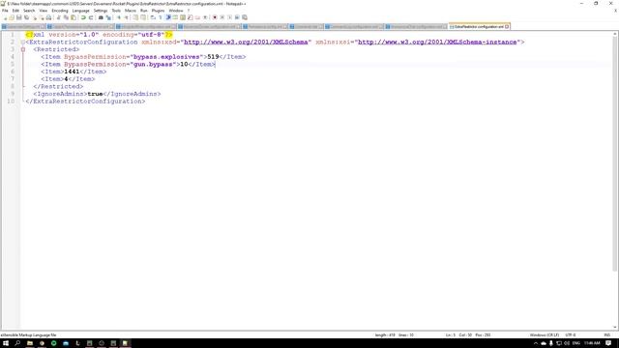Click the XMLSchema URL link

[x=246, y=42]
